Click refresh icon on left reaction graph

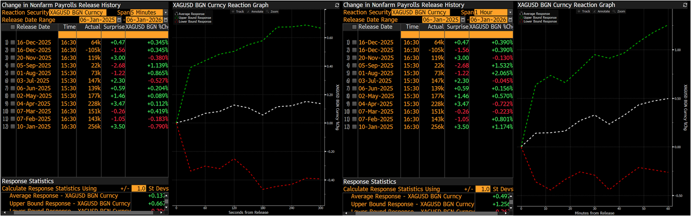coord(337,5)
